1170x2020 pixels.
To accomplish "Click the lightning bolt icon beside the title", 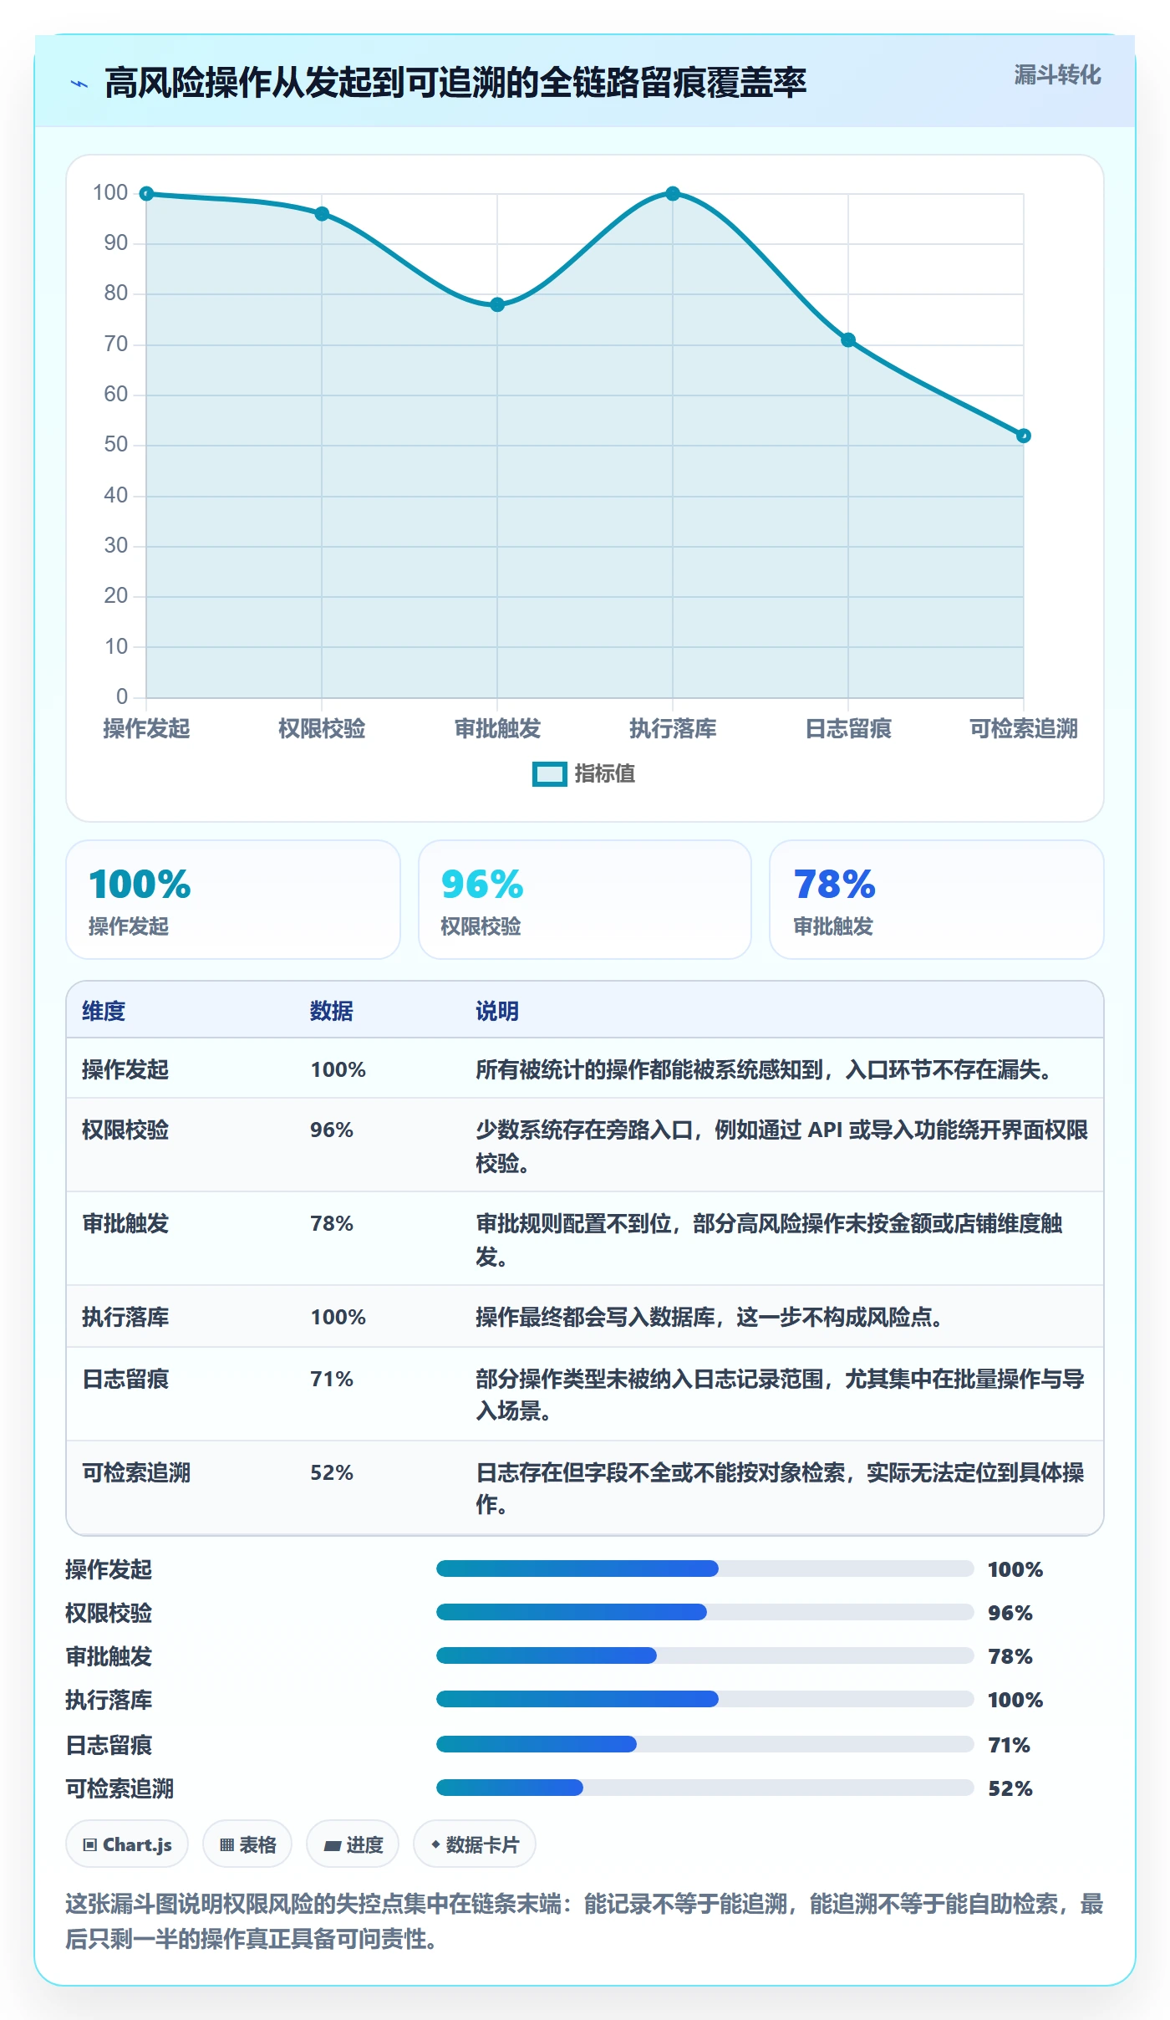I will pos(79,84).
